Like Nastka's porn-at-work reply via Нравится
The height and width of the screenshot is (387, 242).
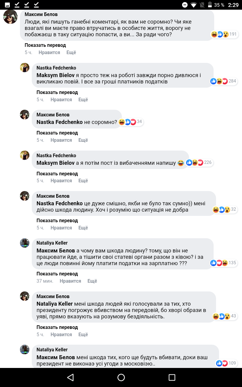tap(61, 99)
